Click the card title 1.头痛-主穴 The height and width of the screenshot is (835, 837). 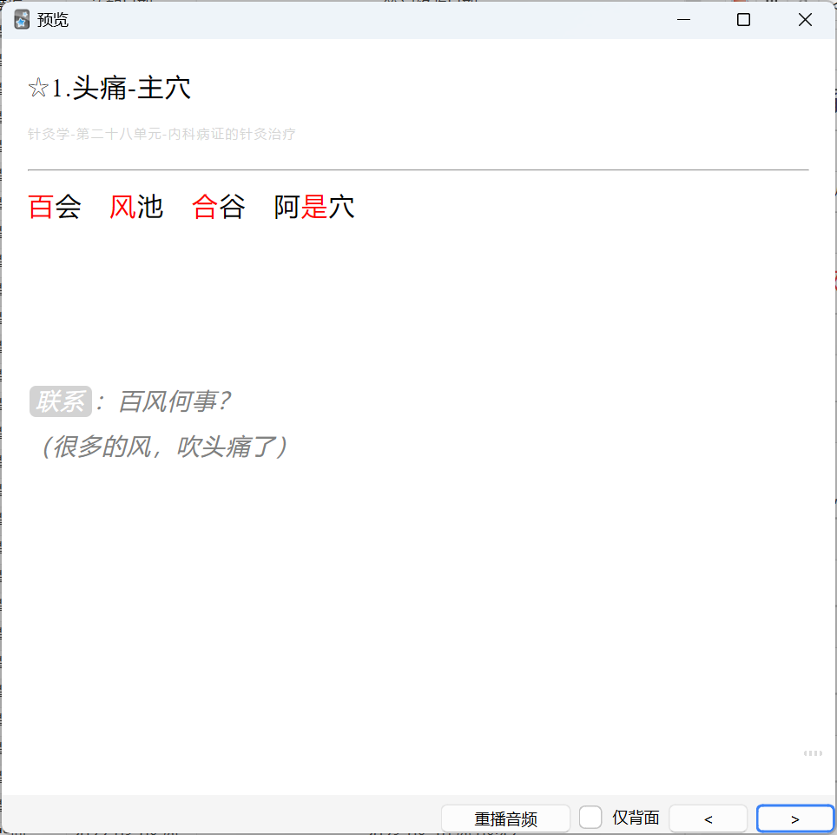pyautogui.click(x=122, y=88)
